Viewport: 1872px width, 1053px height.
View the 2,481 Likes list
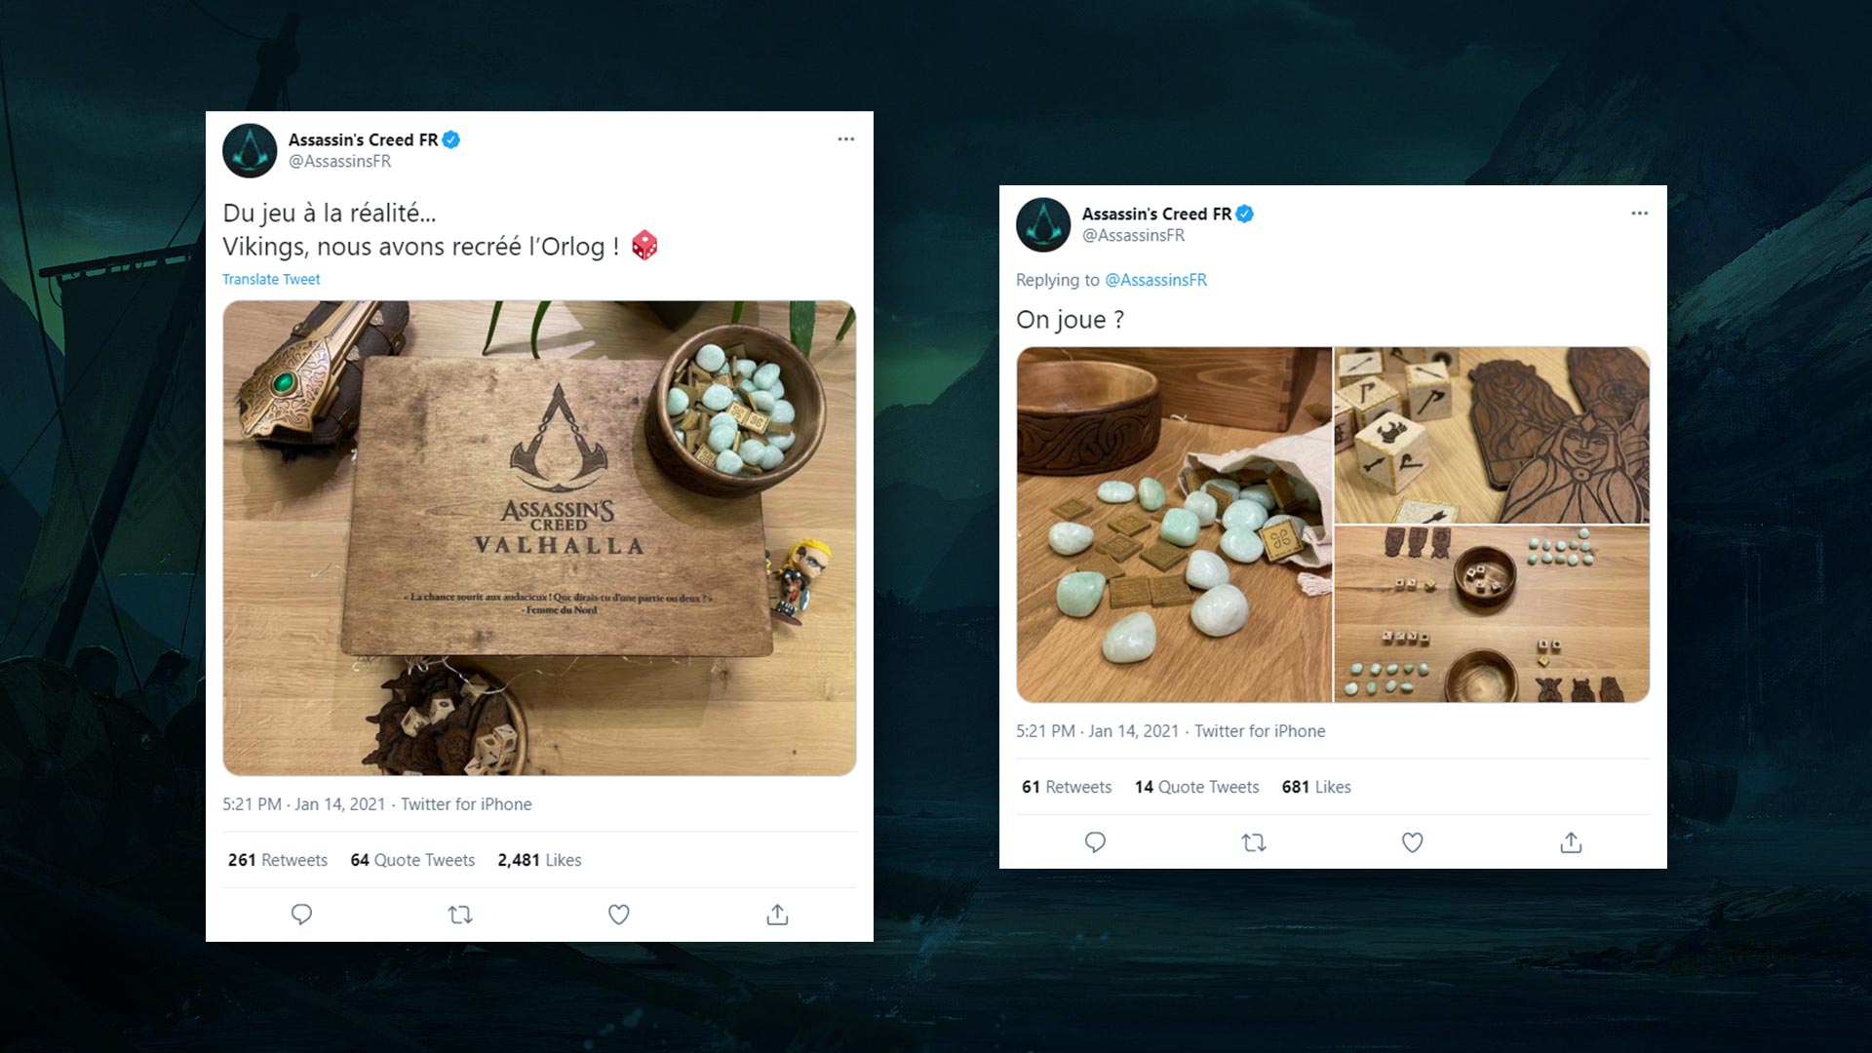(539, 860)
